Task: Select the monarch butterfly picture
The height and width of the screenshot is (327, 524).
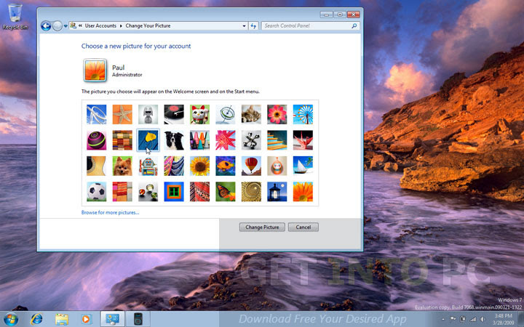Action: pyautogui.click(x=226, y=192)
